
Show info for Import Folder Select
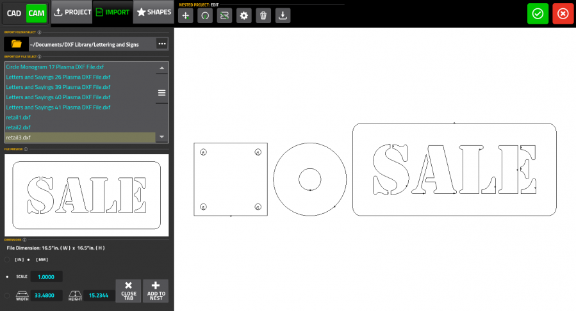point(39,32)
